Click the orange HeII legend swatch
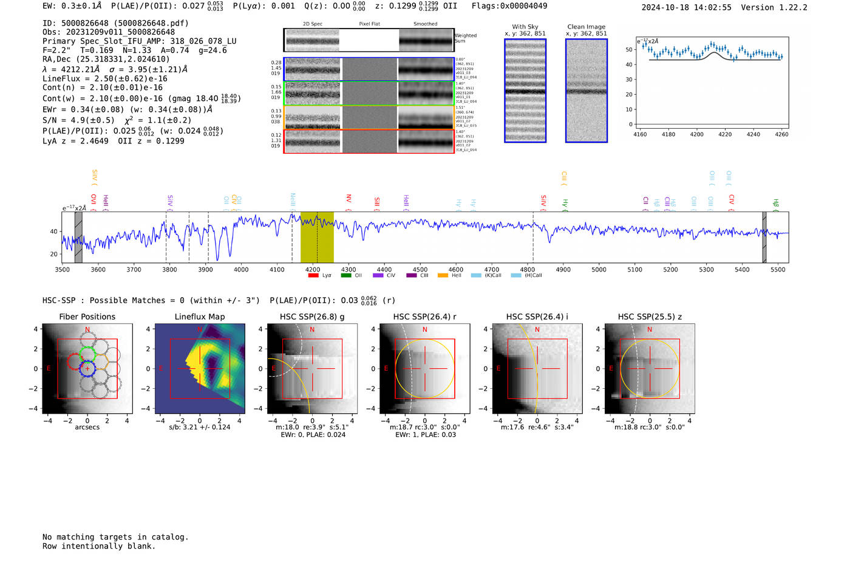Viewport: 850px width, 579px height. click(443, 276)
